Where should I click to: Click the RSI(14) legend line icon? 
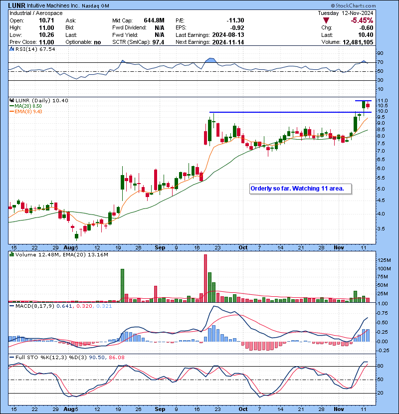(11, 49)
